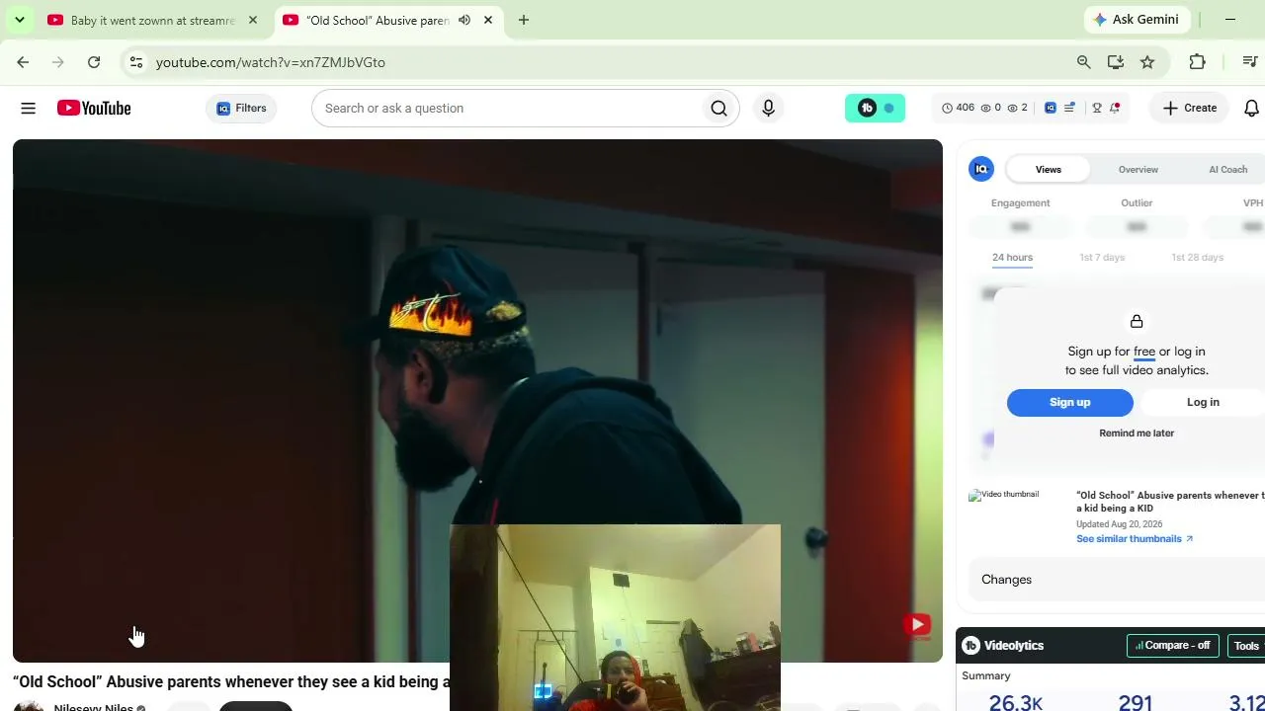Click the TubeBuddy logo next to Videolytics
This screenshot has width=1265, height=711.
pyautogui.click(x=971, y=646)
